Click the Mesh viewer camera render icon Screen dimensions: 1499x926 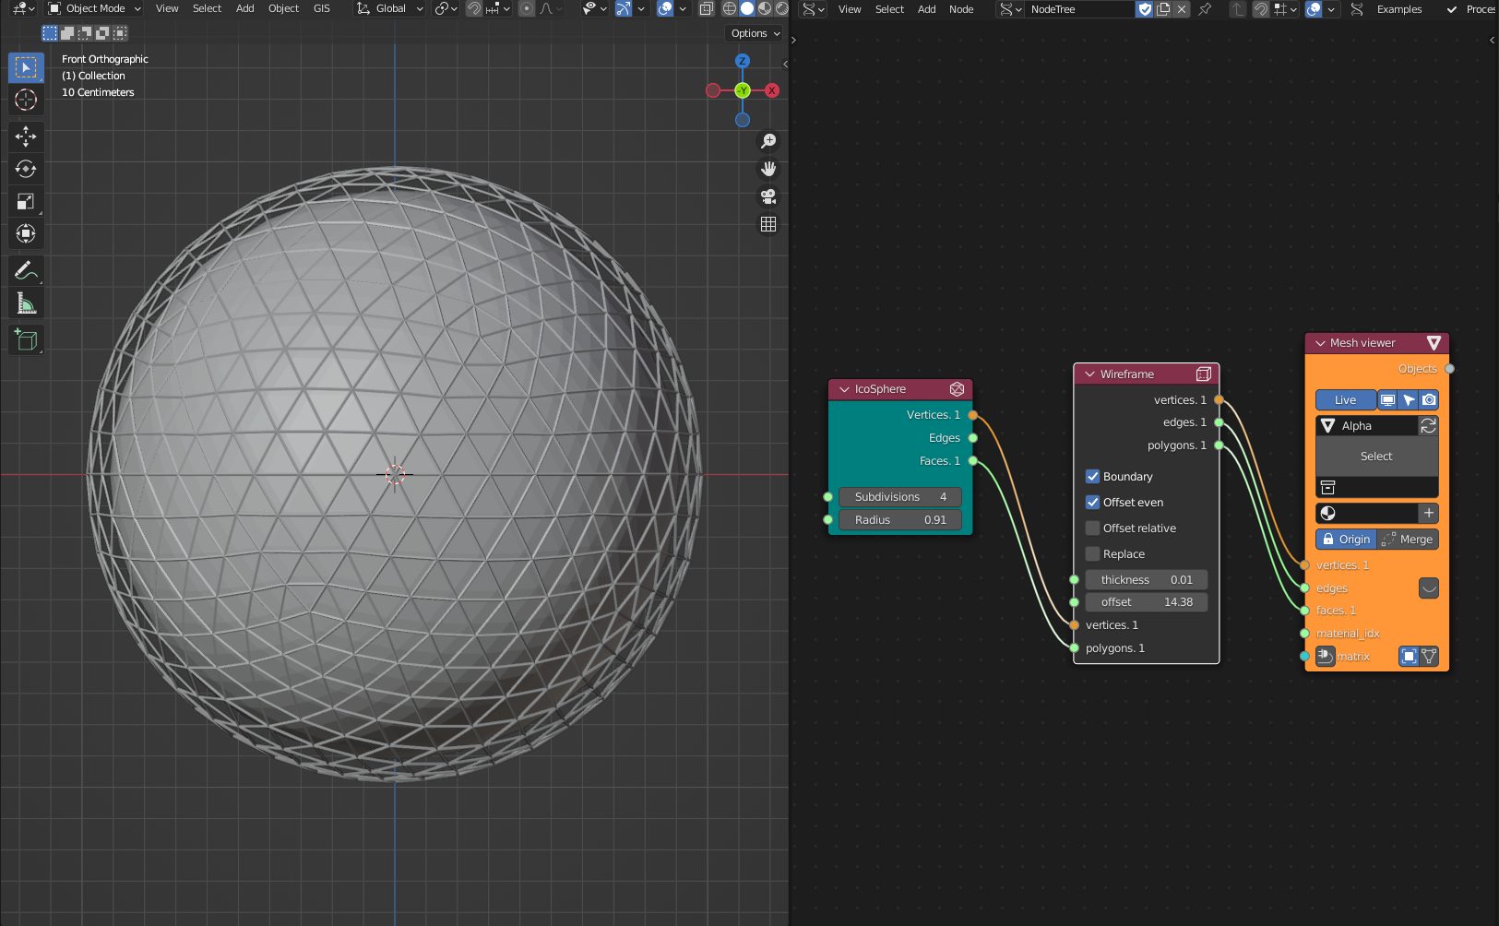click(1429, 400)
